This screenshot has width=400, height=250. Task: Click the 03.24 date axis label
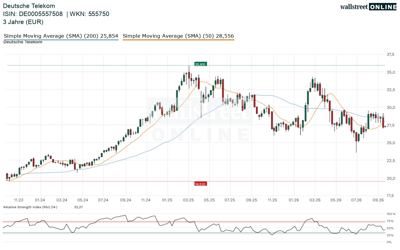(61, 200)
